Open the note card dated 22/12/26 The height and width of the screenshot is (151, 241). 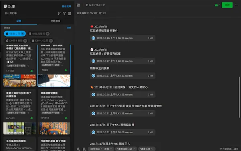[20, 112]
